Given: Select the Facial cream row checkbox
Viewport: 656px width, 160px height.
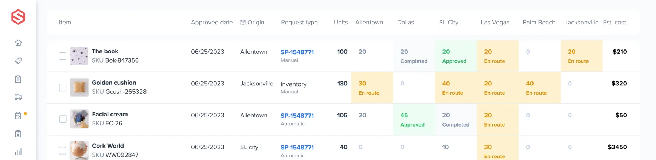Looking at the screenshot, I should (x=63, y=119).
